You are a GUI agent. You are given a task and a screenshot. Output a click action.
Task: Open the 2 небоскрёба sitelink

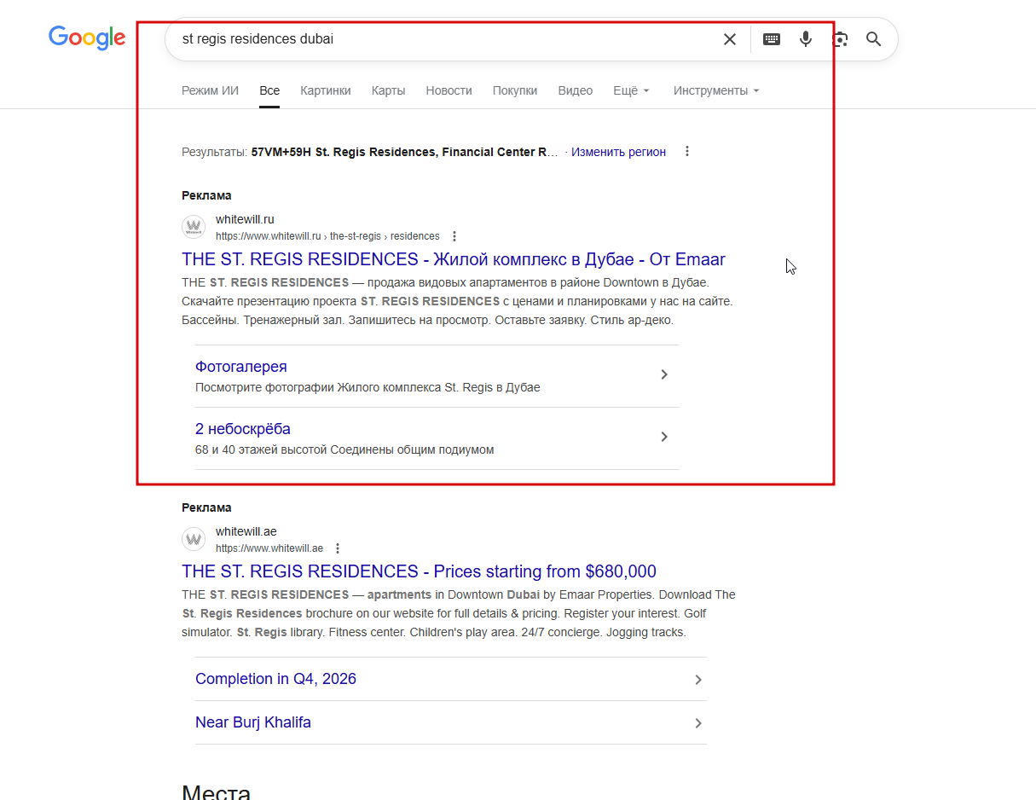tap(243, 429)
